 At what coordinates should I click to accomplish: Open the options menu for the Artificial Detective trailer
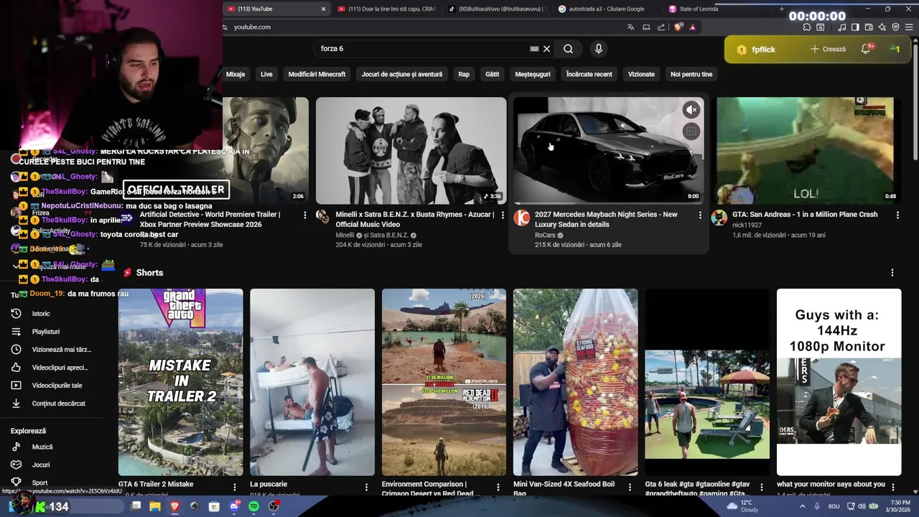(305, 215)
